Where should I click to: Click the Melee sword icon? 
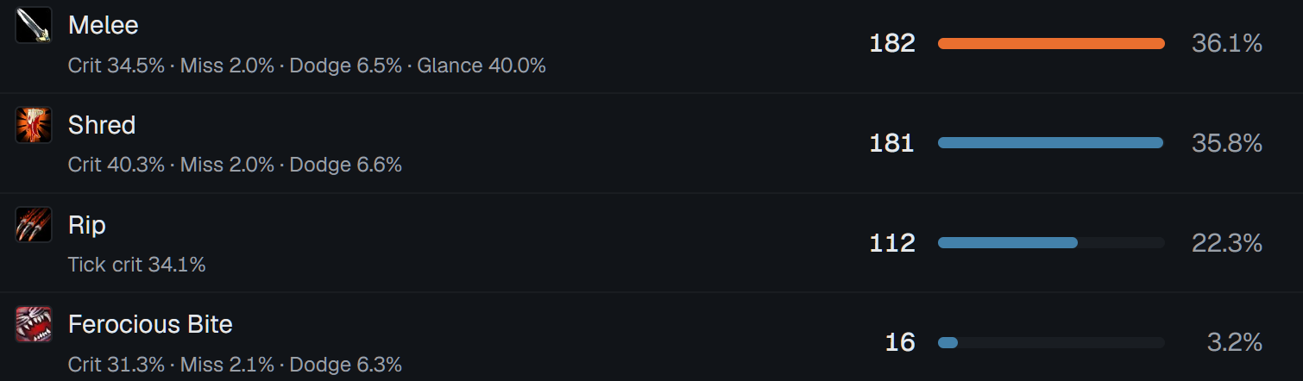(34, 25)
